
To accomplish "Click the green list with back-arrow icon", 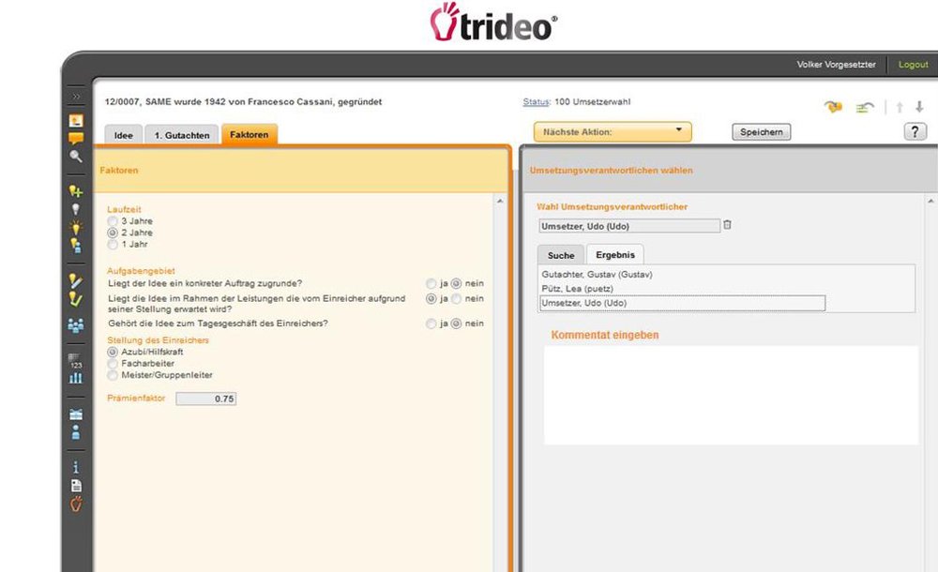I will [865, 108].
